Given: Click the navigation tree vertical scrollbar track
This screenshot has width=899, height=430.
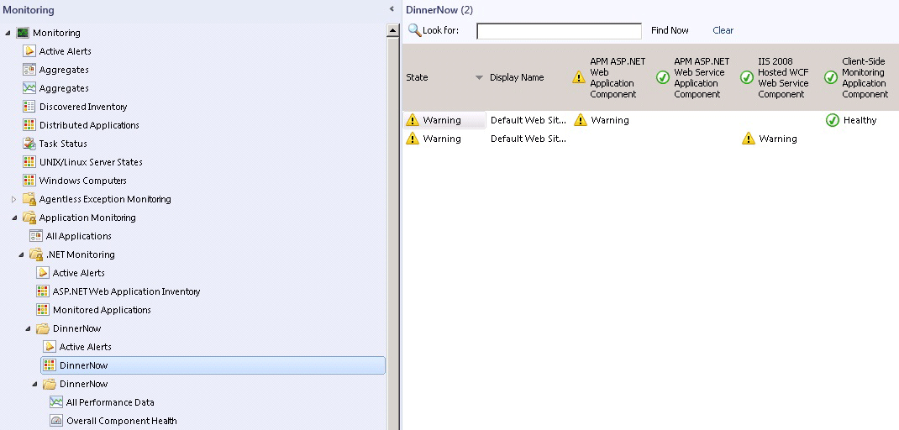Looking at the screenshot, I should 392,232.
